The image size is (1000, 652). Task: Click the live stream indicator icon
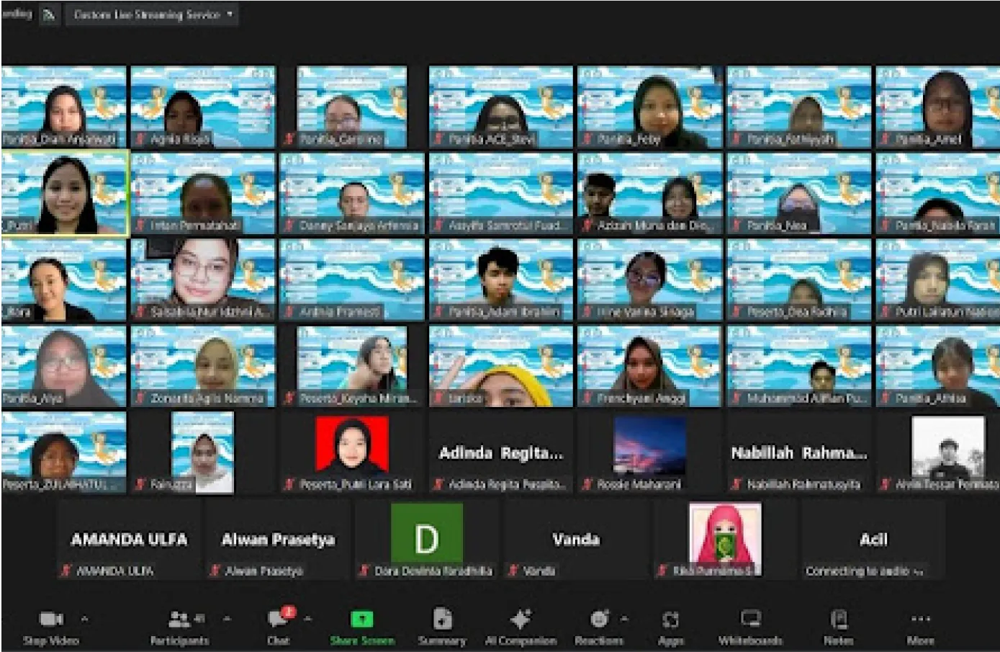49,14
